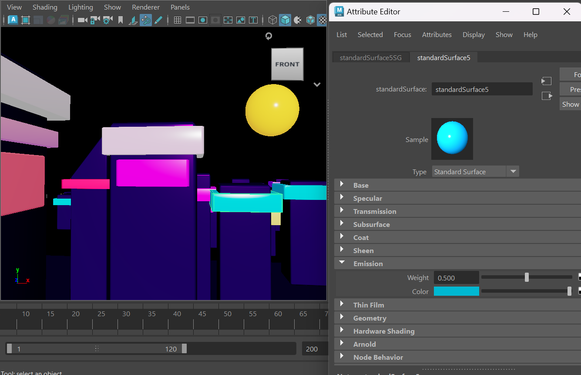This screenshot has height=375, width=581.
Task: Toggle Wireframe on Shaded cube icon
Action: [x=310, y=20]
